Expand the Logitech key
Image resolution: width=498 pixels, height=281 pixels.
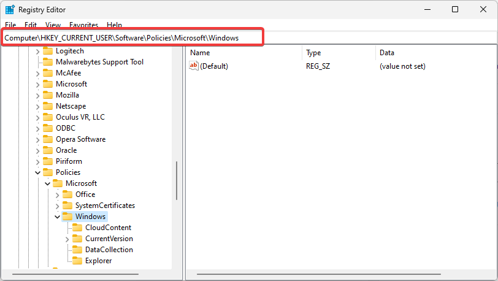37,52
